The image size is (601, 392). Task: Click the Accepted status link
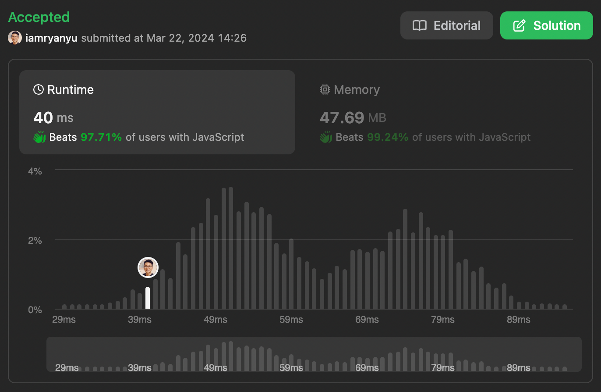[x=39, y=17]
